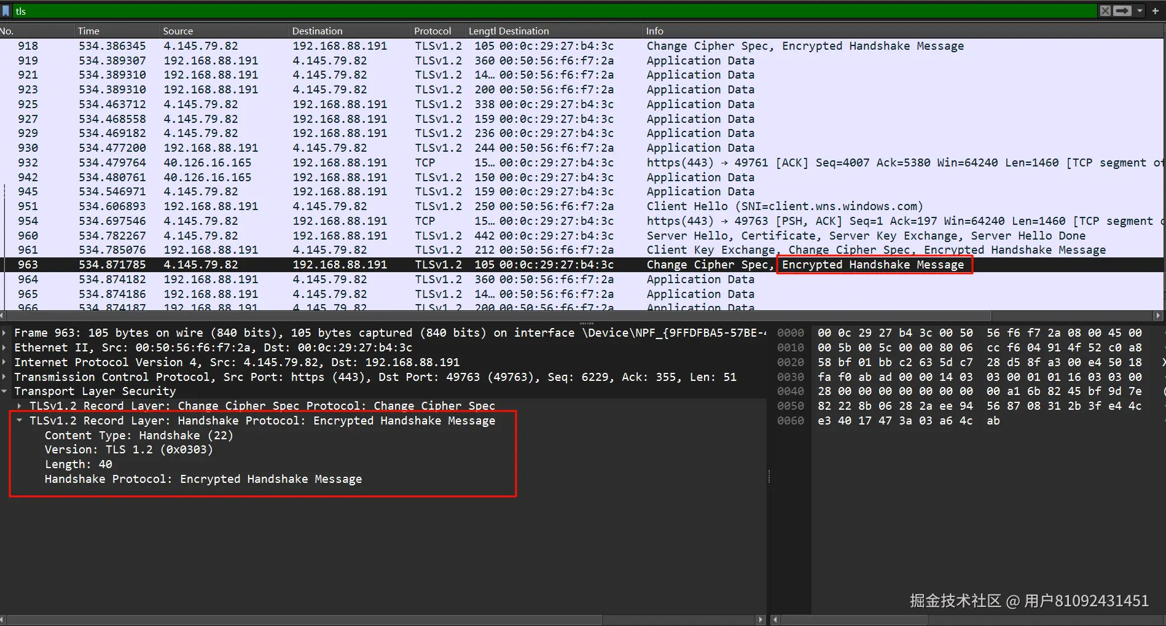Select packet 919 Application Data row
Viewport: 1166px width, 626px height.
(x=582, y=61)
